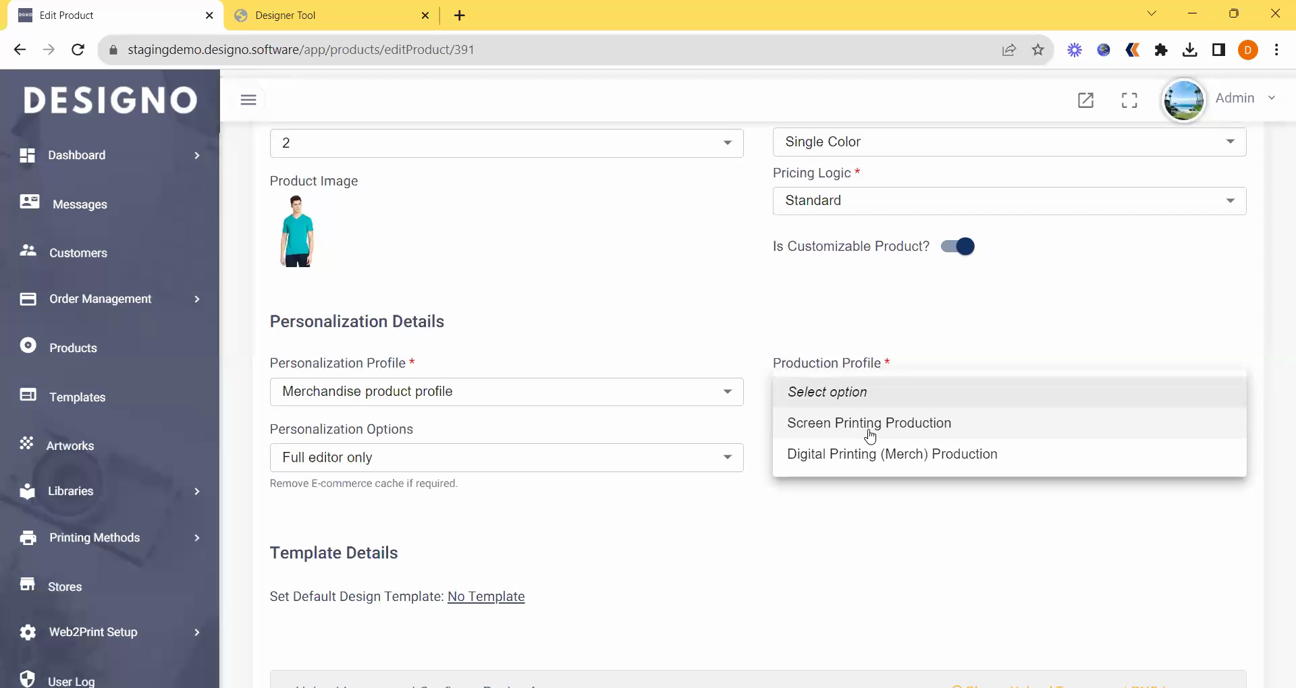The image size is (1296, 688).
Task: Click the t-shirt product image thumbnail
Action: [x=297, y=231]
